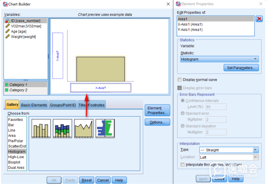Select Y-Axis1 (Area1) in properties list
Screen dimensions: 266x185
pos(190,30)
